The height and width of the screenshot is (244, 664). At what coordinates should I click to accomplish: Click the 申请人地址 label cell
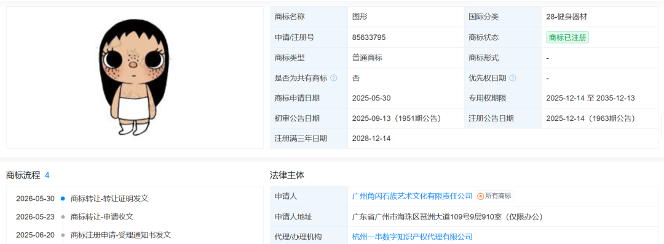pos(309,217)
